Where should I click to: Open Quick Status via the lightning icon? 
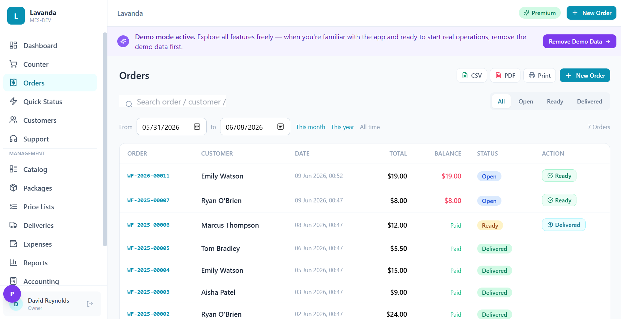13,101
